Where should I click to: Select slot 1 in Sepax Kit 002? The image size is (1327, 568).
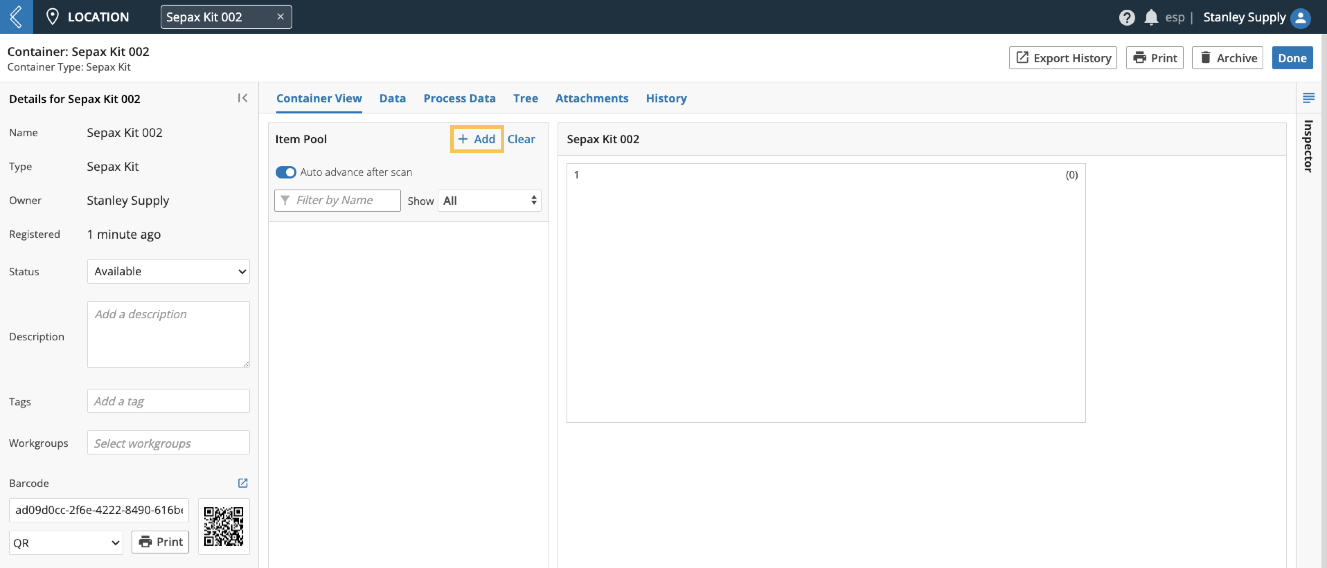(826, 293)
